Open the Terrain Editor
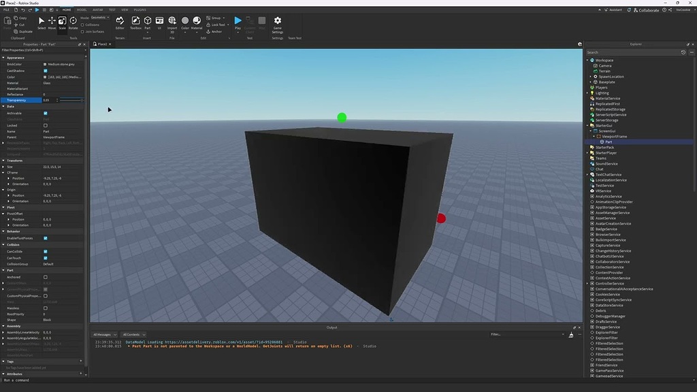 tap(120, 22)
